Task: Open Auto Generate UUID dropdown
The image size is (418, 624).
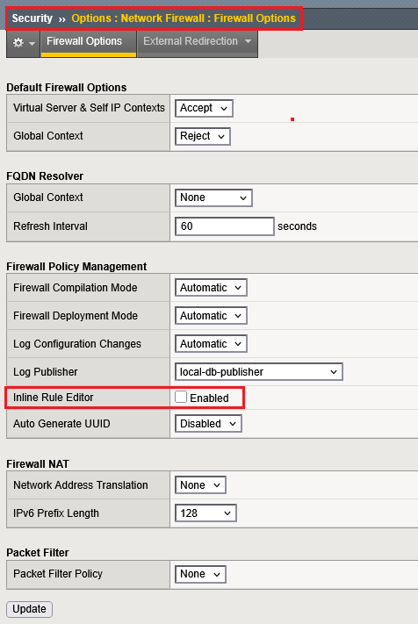Action: coord(208,424)
